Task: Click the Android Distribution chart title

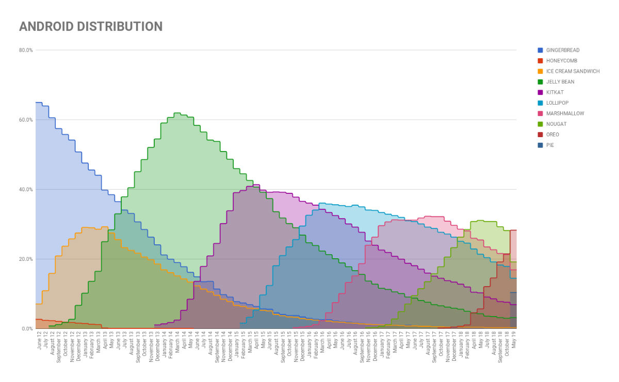Action: coord(91,26)
